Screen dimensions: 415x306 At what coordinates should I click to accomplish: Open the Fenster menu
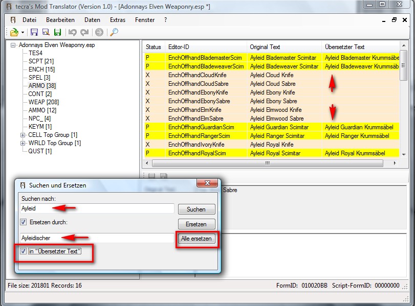pos(145,20)
